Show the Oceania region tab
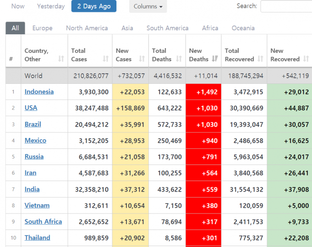The image size is (312, 247). 243,28
